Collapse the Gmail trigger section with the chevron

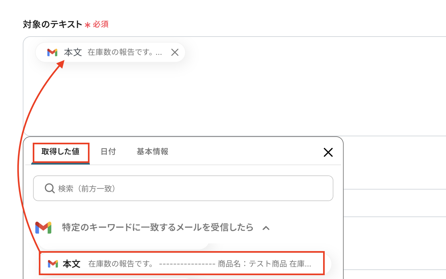(x=266, y=228)
